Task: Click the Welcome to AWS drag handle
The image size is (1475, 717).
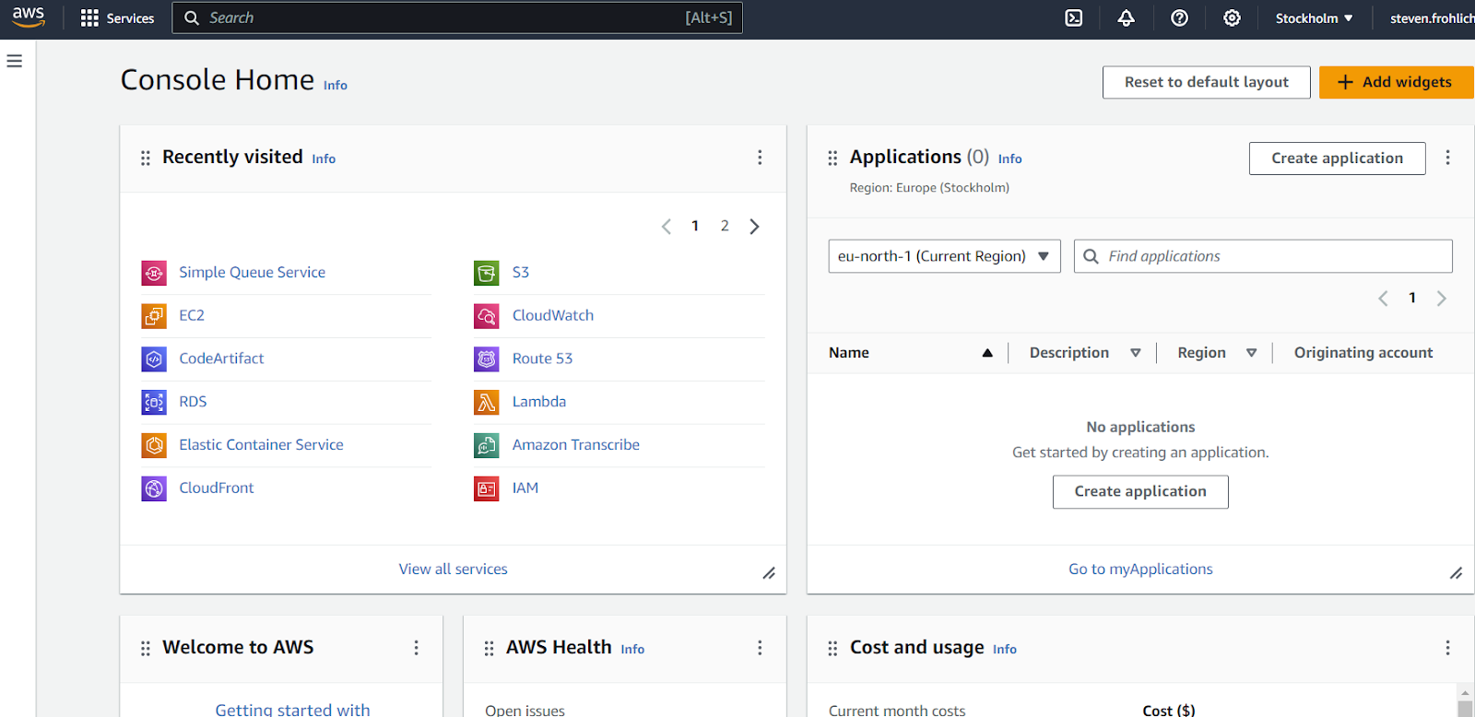Action: click(x=145, y=649)
